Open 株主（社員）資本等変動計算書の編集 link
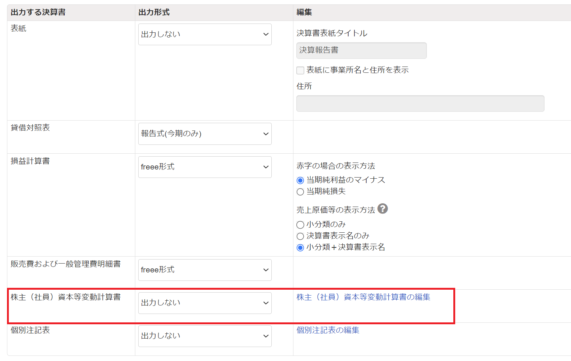The image size is (571, 361). tap(363, 297)
